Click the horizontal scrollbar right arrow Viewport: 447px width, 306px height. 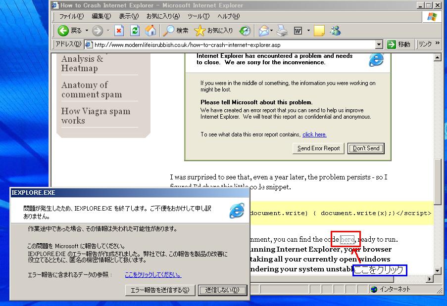pyautogui.click(x=429, y=279)
